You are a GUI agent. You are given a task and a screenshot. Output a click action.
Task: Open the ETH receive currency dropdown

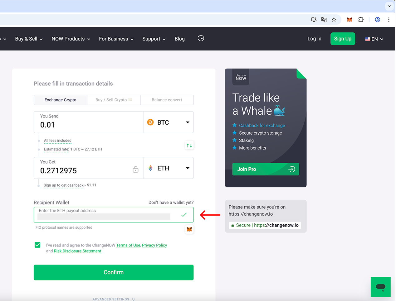pos(168,168)
